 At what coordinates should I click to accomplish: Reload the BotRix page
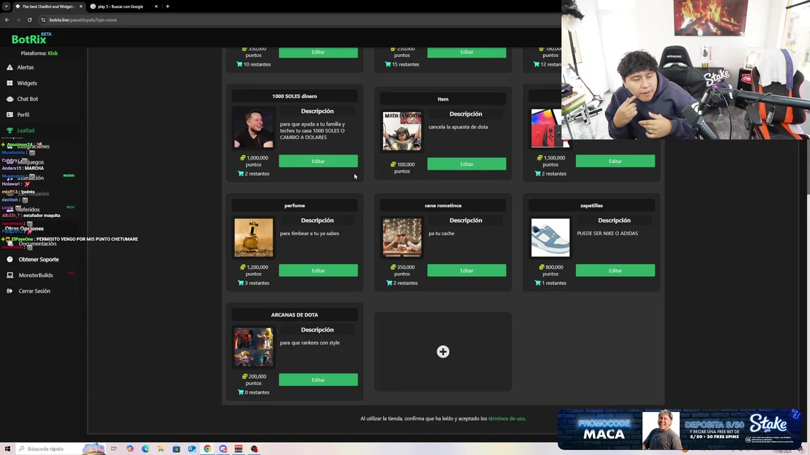[29, 20]
